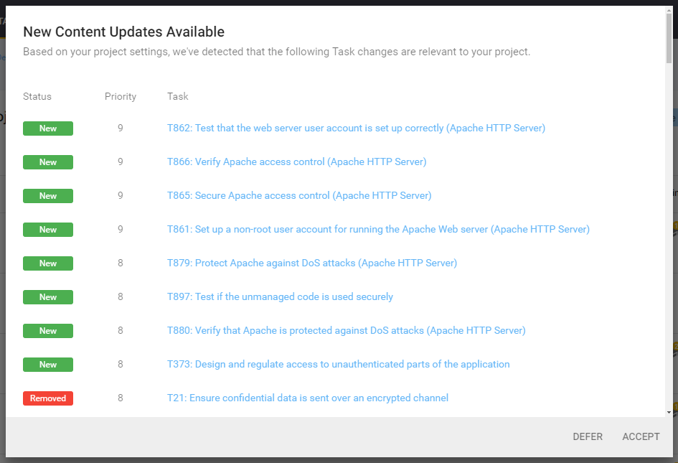Click the New badge next to T879
This screenshot has width=678, height=463.
[x=47, y=263]
